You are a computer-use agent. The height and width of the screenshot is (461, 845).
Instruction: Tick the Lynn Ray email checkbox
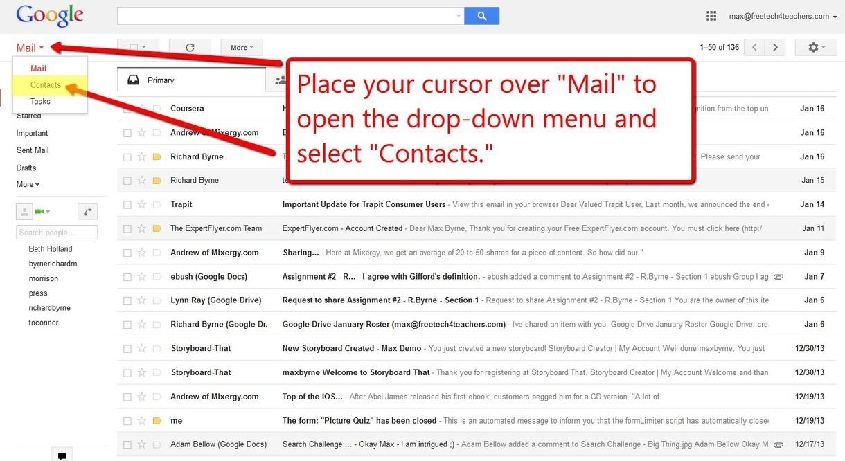tap(127, 300)
